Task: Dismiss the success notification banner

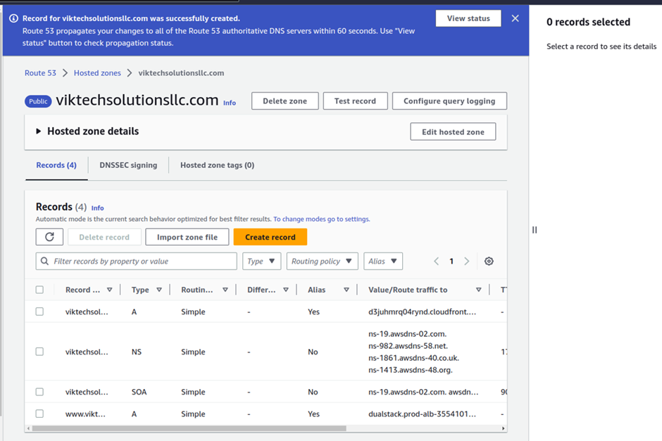Action: (515, 18)
